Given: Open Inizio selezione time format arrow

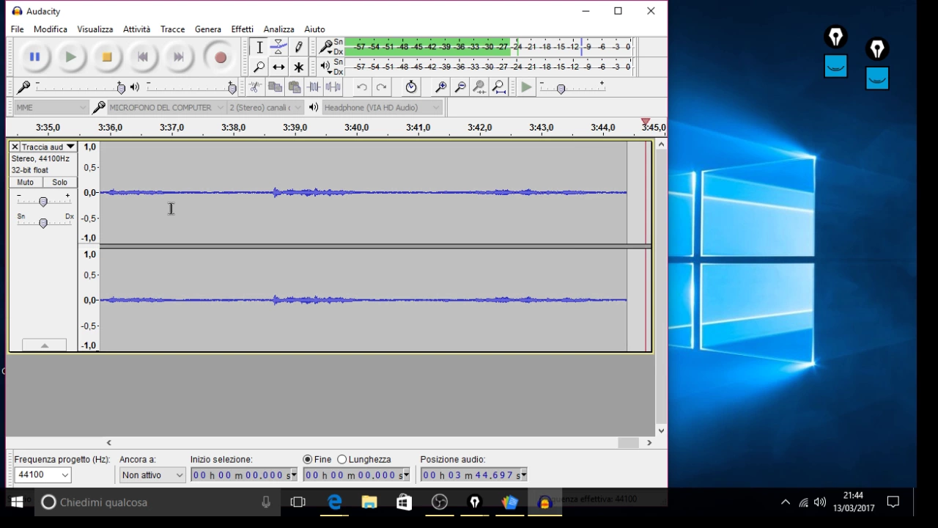Looking at the screenshot, I should [294, 475].
